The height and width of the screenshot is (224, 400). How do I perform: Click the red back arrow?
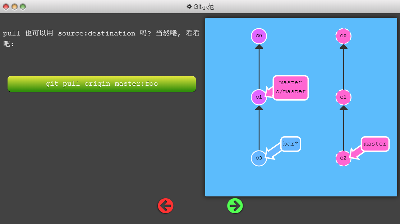point(165,206)
